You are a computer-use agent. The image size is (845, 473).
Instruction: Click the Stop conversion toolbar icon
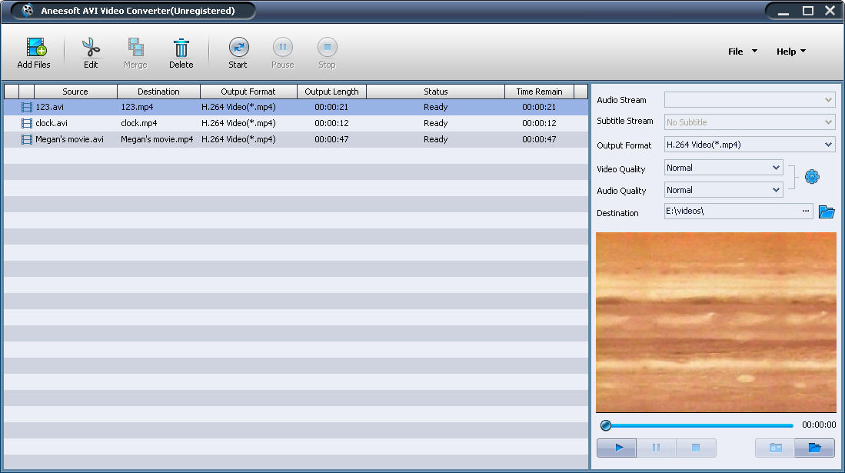(x=327, y=47)
